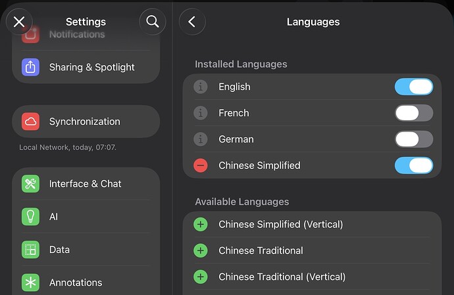454x295 pixels.
Task: Disable the English language toggle
Action: (x=413, y=87)
